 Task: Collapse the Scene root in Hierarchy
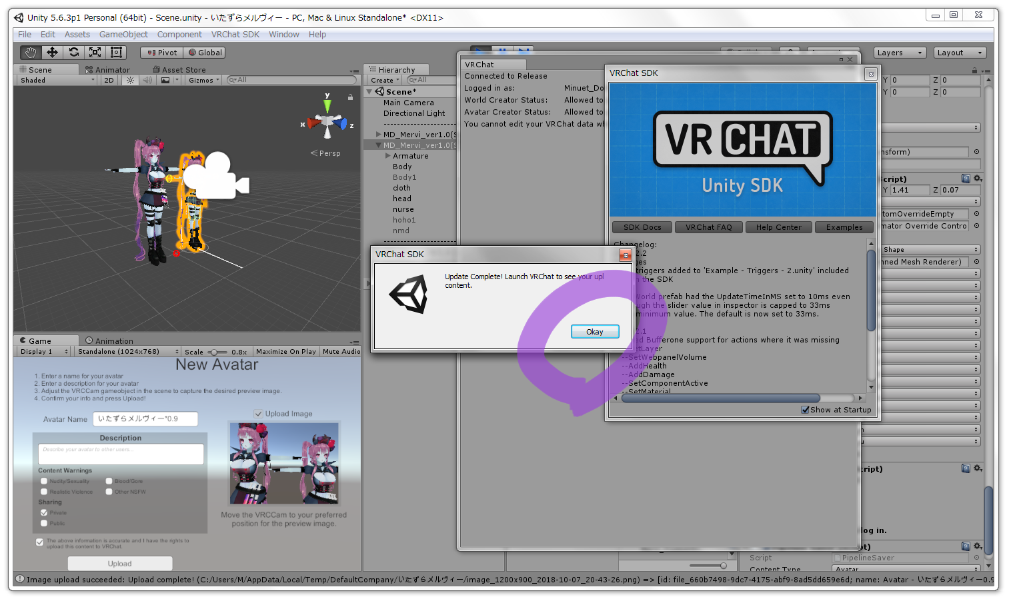coord(370,92)
